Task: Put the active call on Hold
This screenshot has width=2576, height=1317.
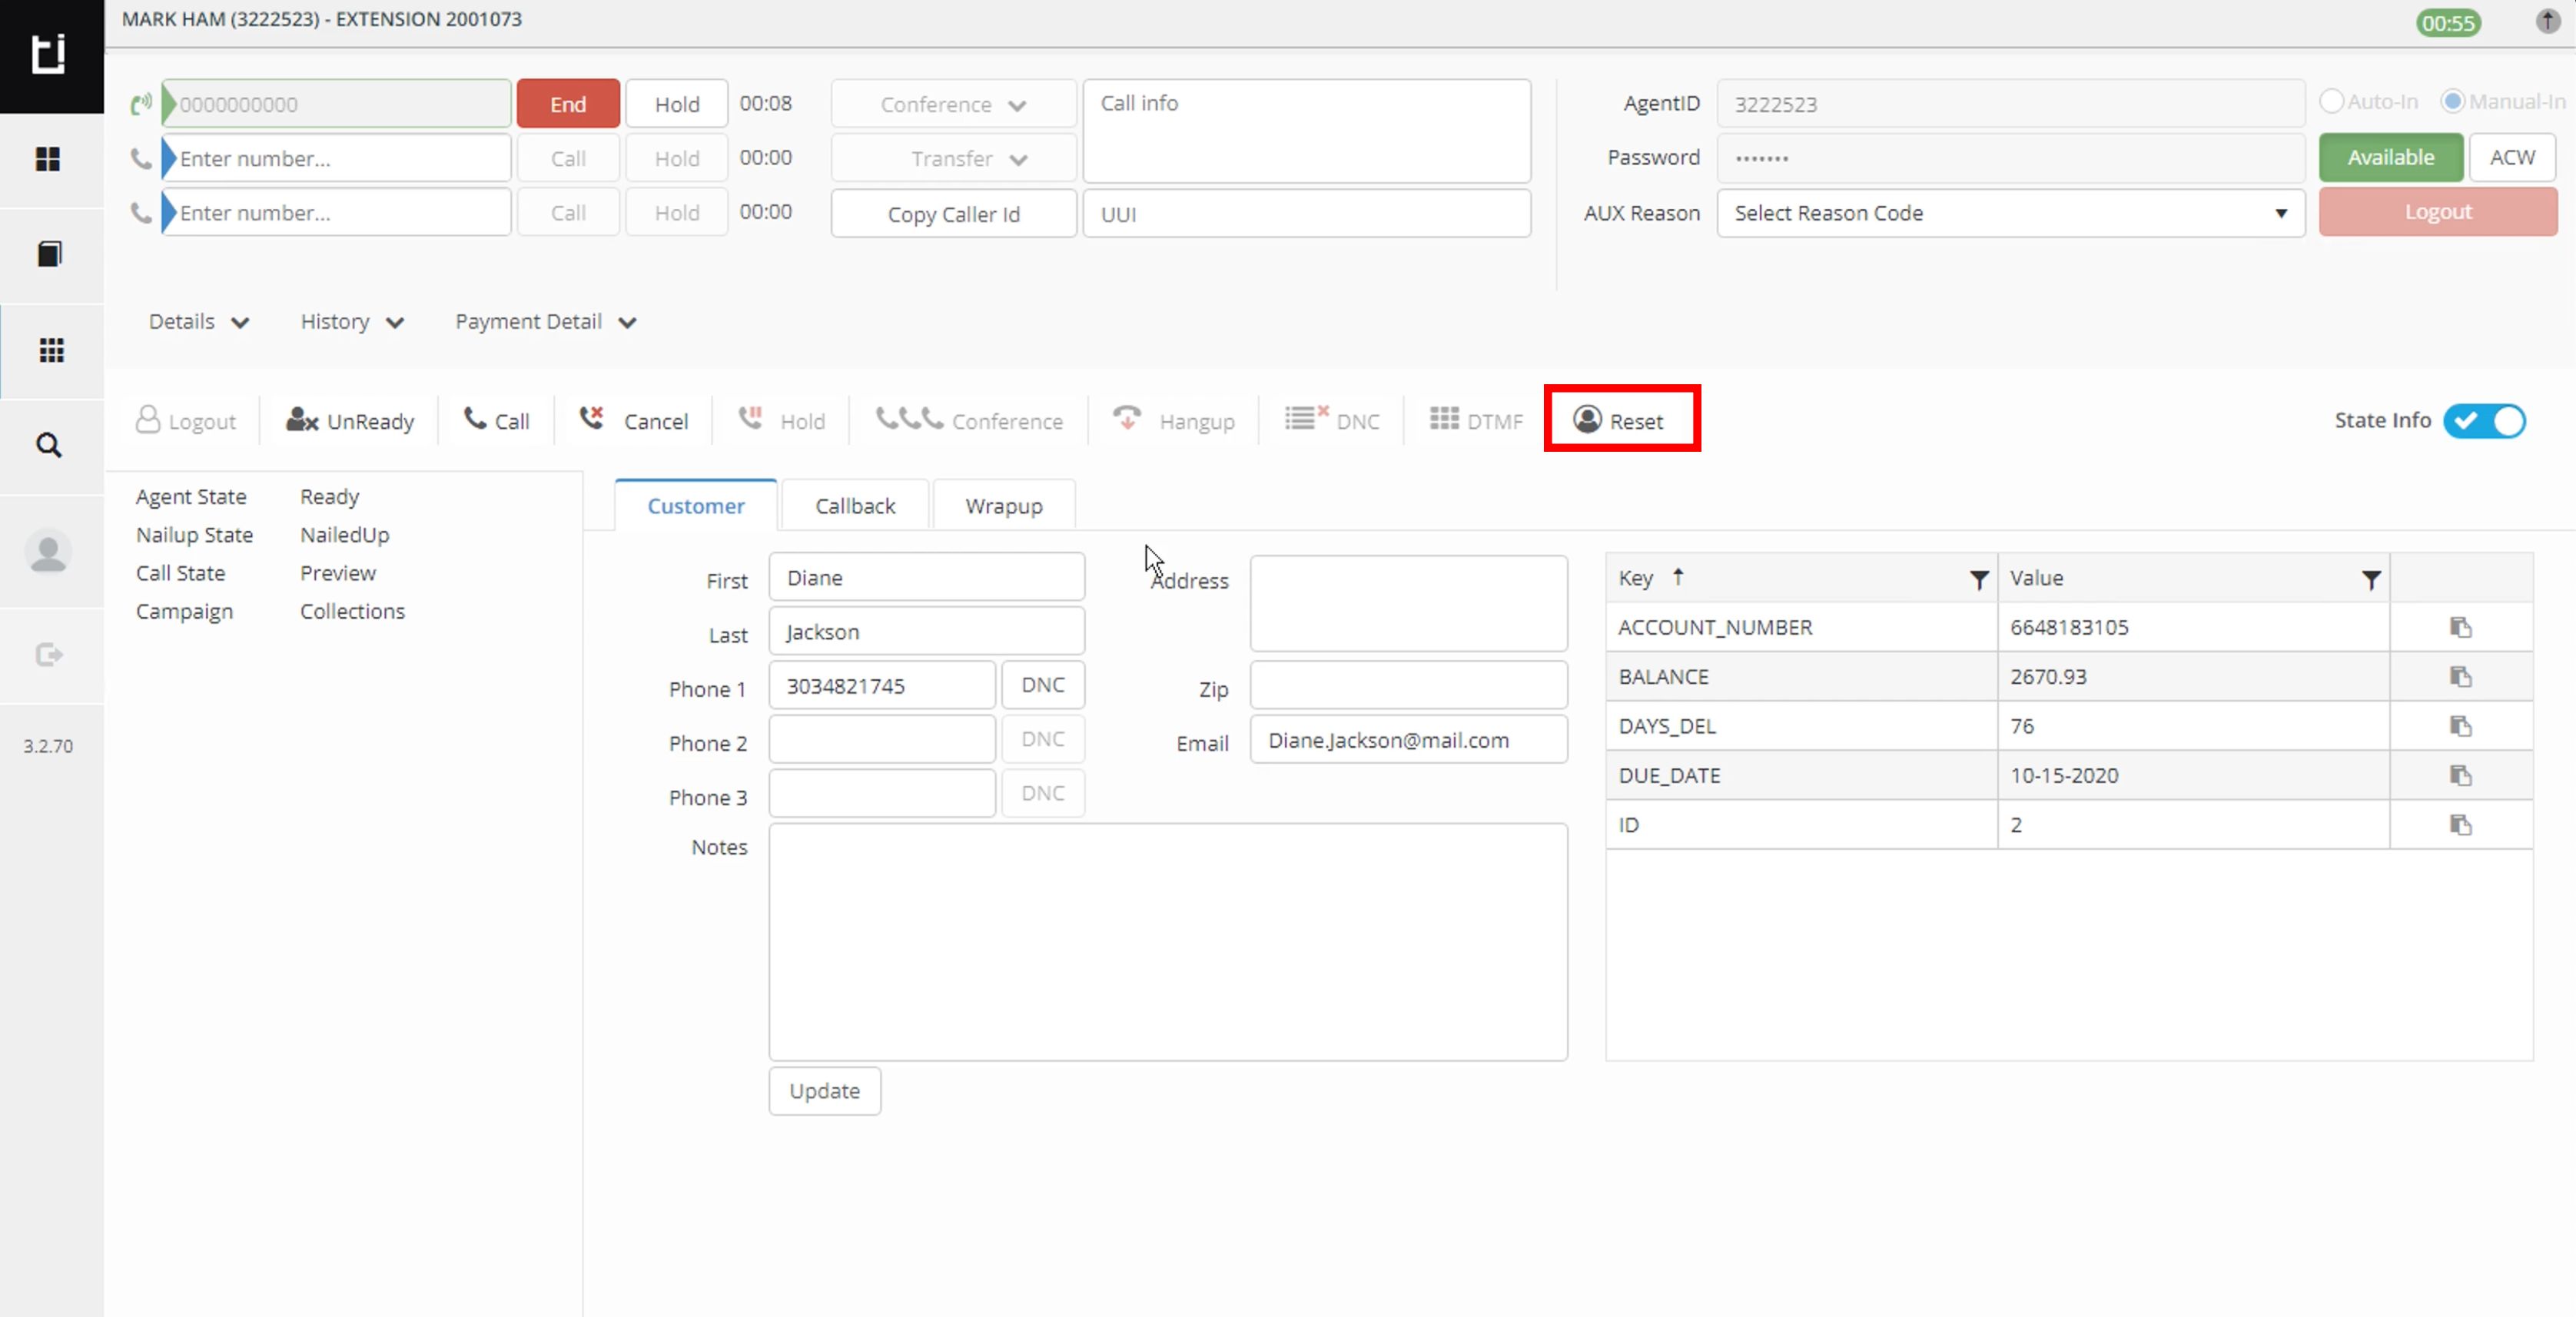Action: click(677, 104)
